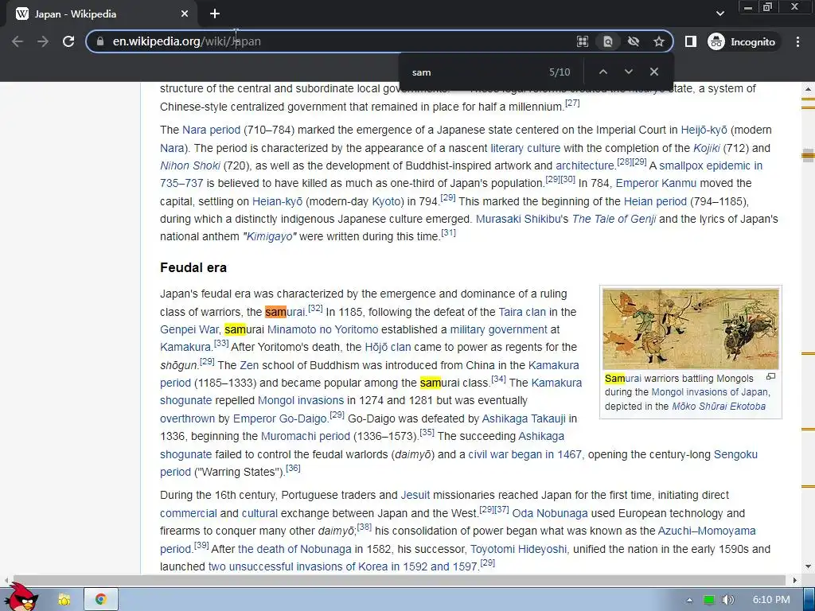The width and height of the screenshot is (815, 611).
Task: Click the vertical scrollbar up arrow
Action: click(x=809, y=89)
